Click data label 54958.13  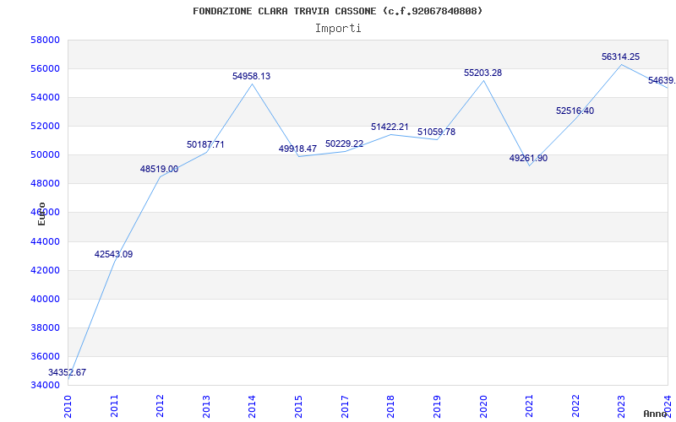click(251, 76)
